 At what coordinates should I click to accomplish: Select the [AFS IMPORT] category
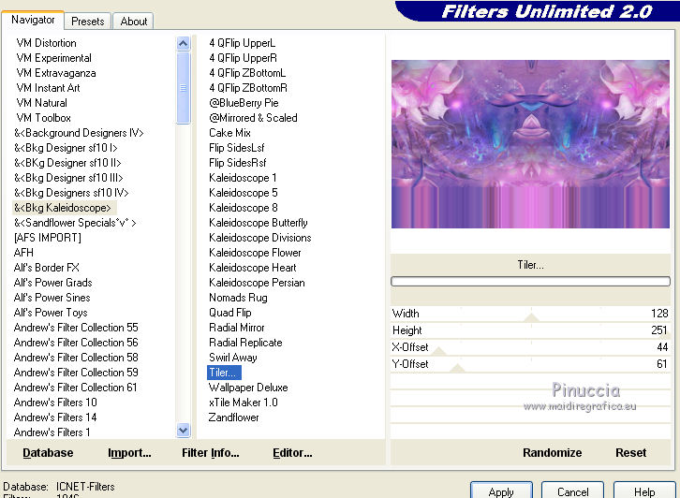[x=47, y=238]
